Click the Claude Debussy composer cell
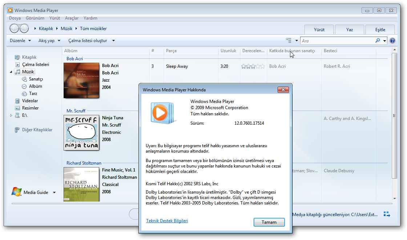The height and width of the screenshot is (240, 407). [x=339, y=171]
